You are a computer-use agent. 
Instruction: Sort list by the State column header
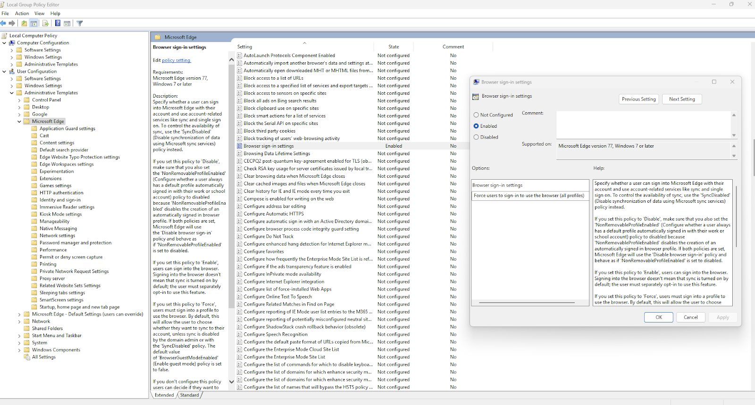point(394,47)
